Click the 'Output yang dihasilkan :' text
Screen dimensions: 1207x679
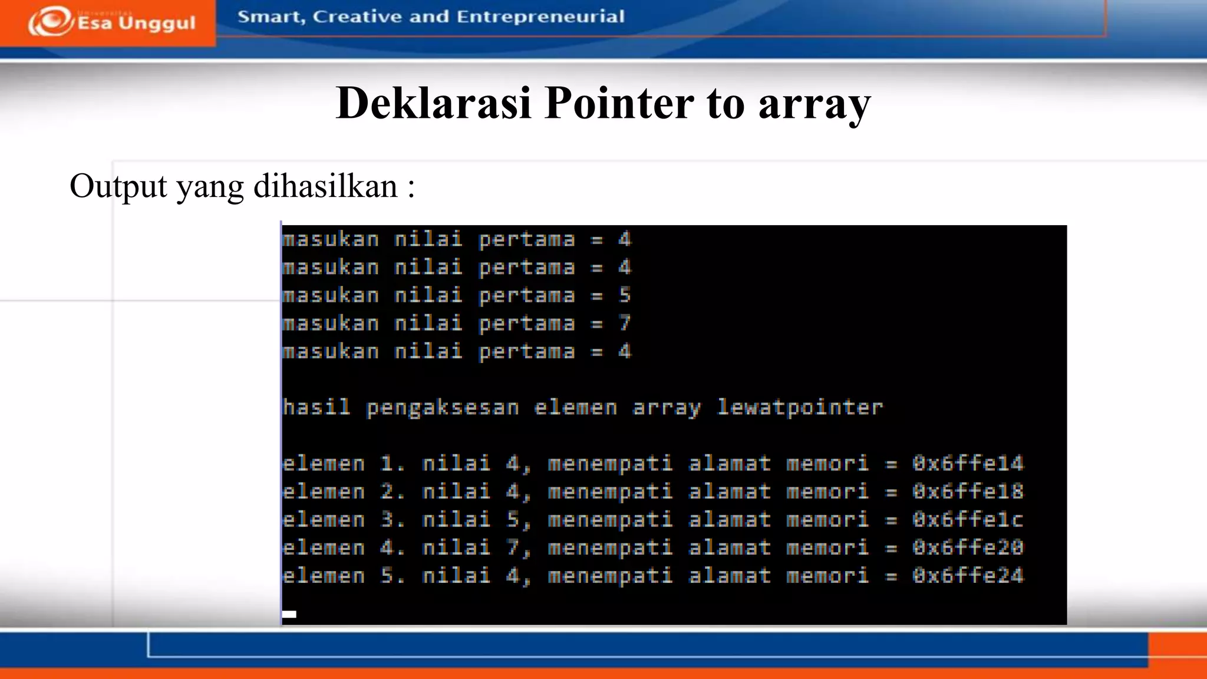(x=242, y=186)
